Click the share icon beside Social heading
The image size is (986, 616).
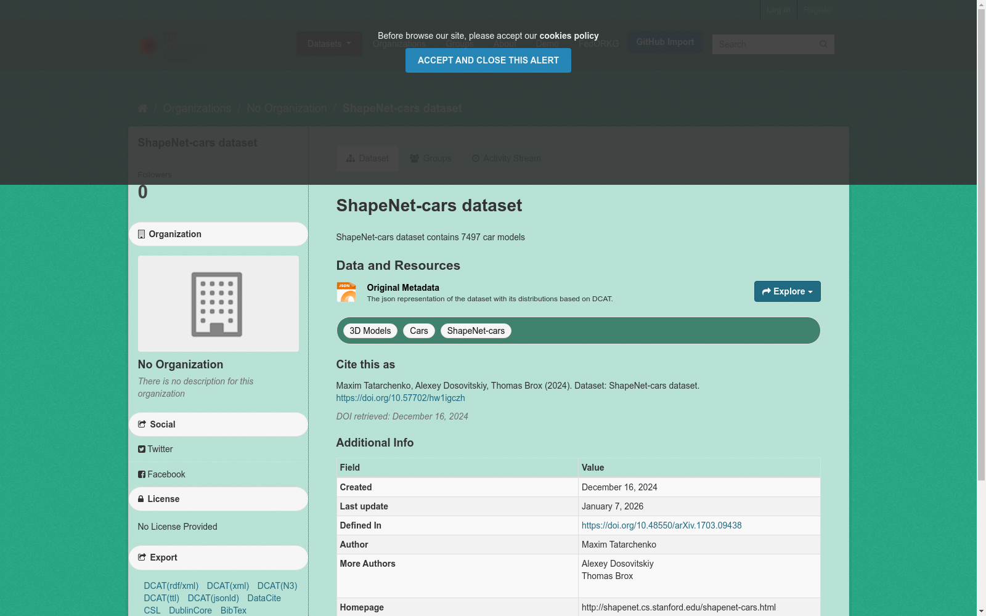coord(142,424)
